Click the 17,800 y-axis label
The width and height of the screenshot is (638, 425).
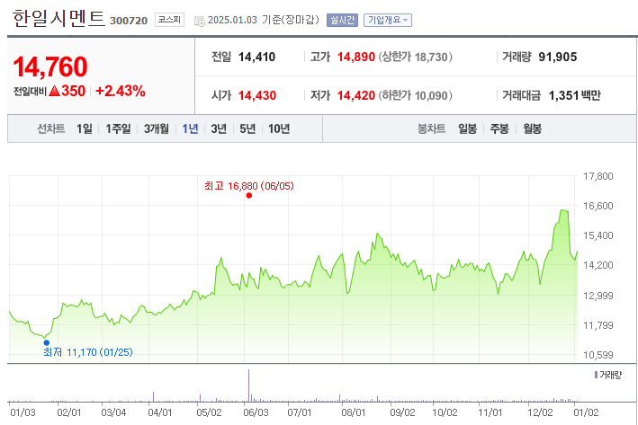pos(598,176)
